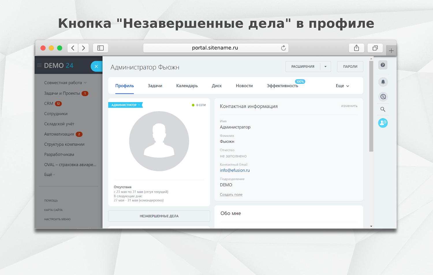Click the help question mark icon
433x275 pixels.
(x=383, y=65)
